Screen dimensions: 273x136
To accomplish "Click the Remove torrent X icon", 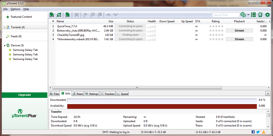I will tap(77, 15).
